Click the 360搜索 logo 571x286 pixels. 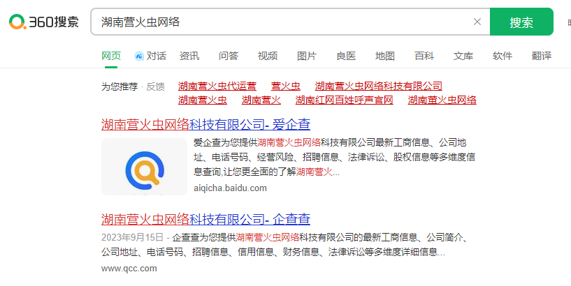coord(44,22)
